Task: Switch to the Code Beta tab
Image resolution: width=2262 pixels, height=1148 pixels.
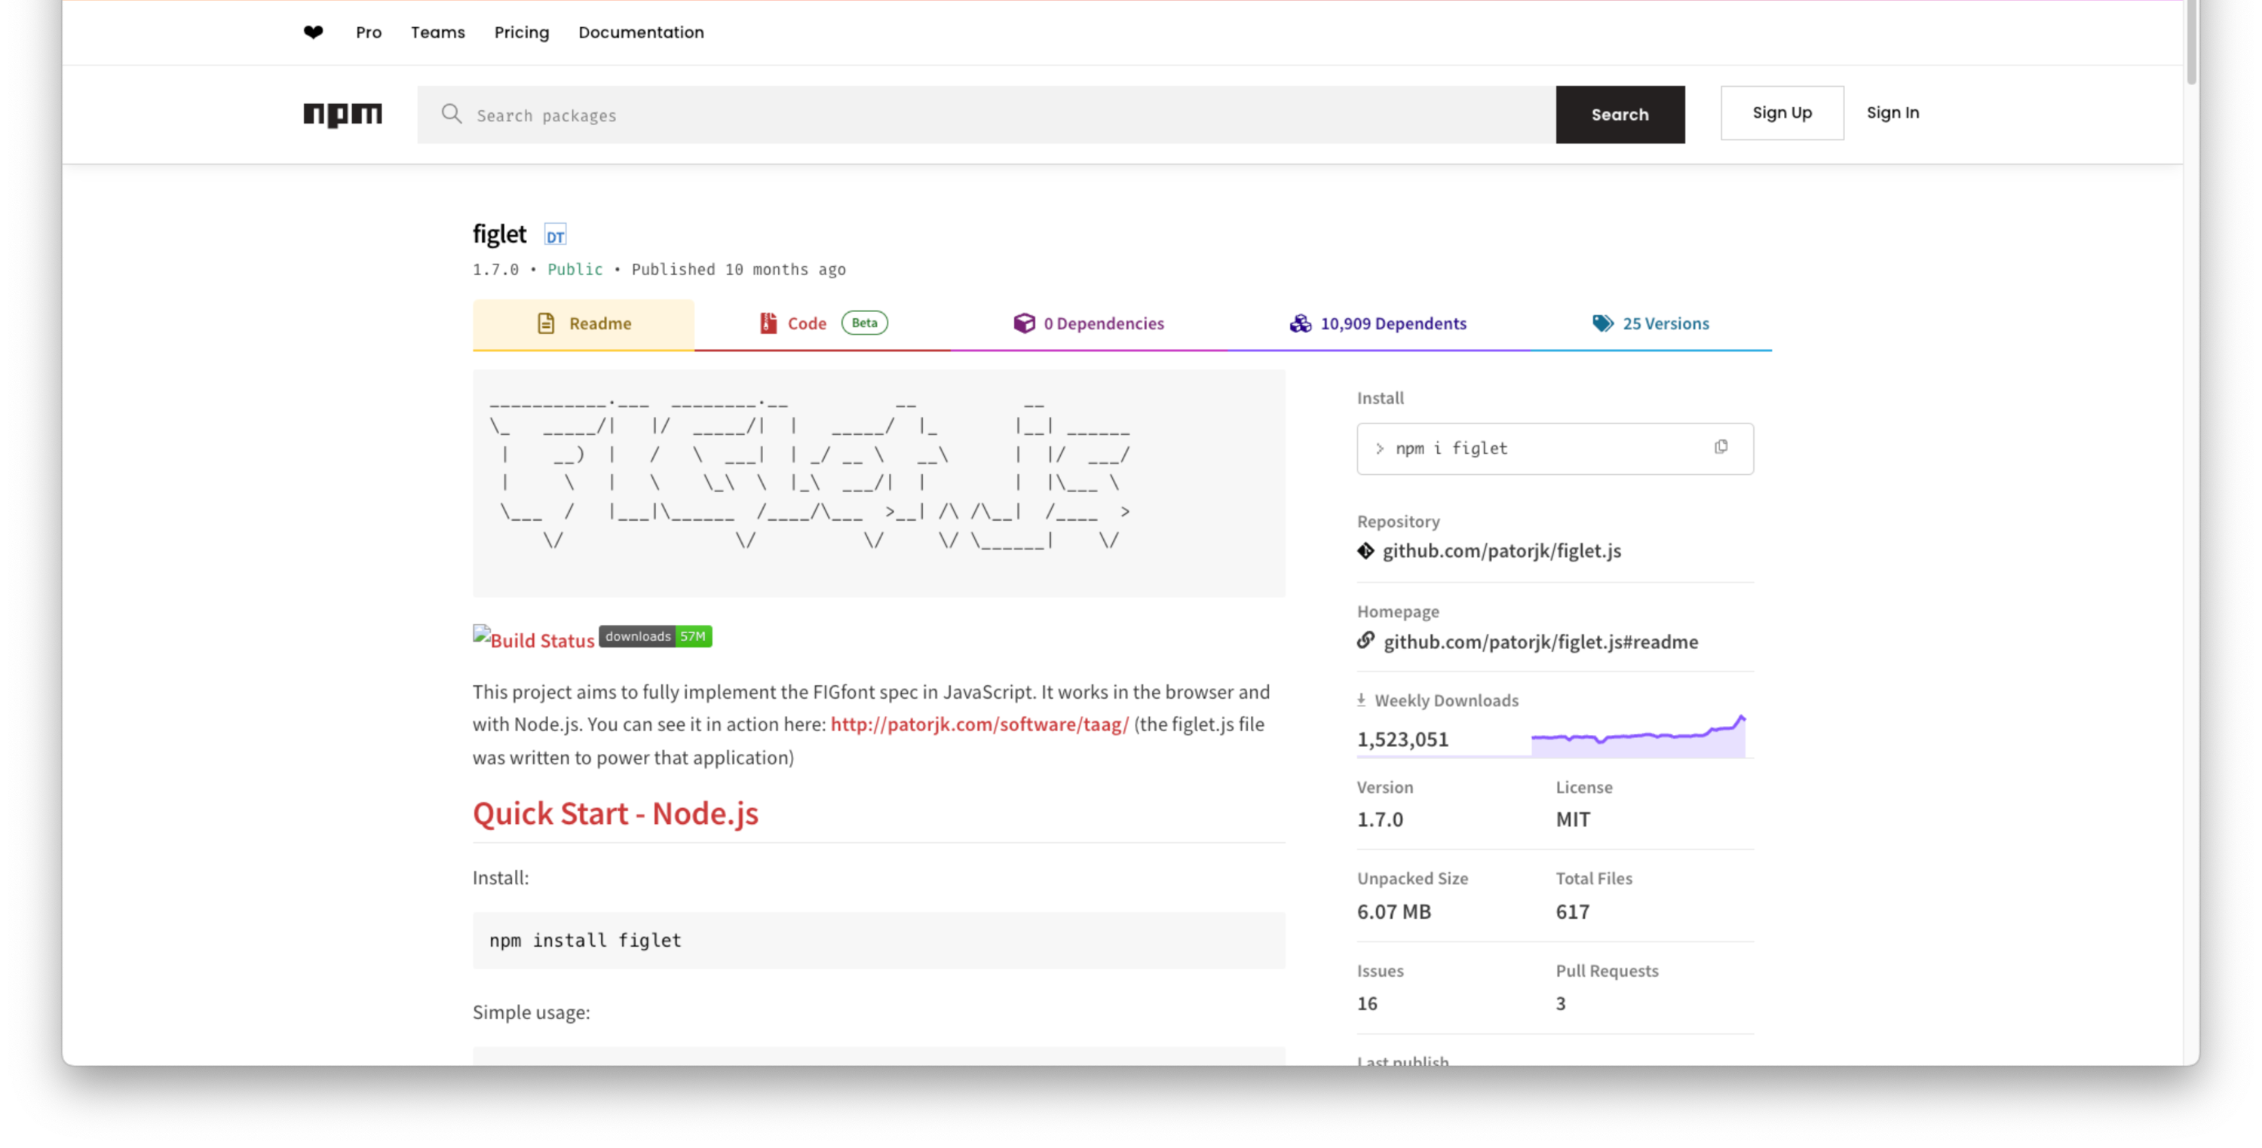Action: coord(823,324)
